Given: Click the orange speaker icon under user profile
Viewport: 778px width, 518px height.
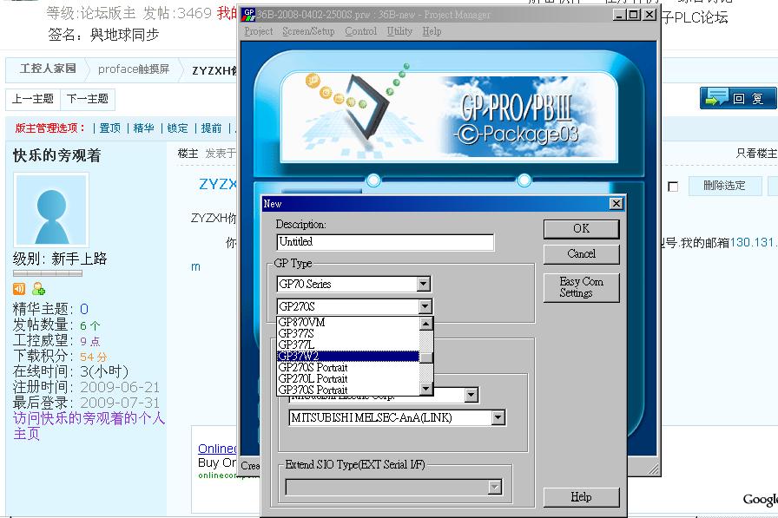Looking at the screenshot, I should (19, 289).
